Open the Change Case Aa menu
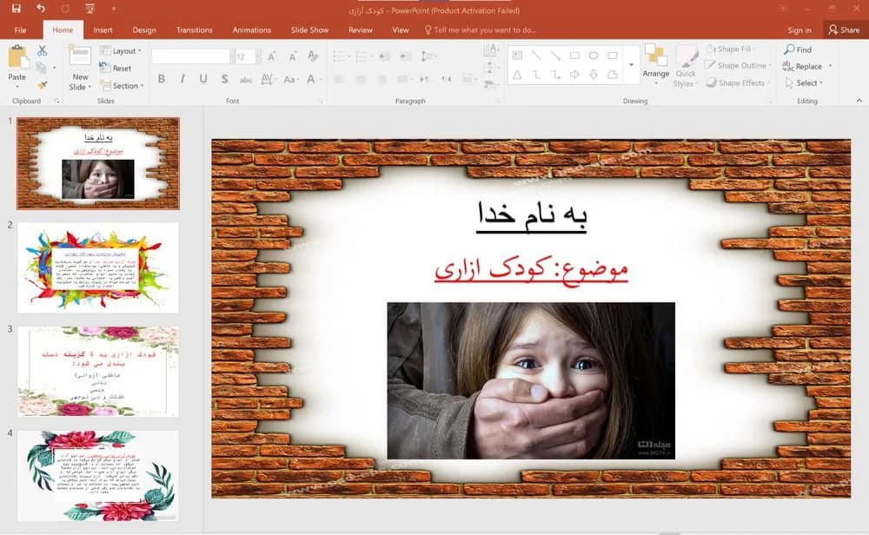 coord(290,80)
